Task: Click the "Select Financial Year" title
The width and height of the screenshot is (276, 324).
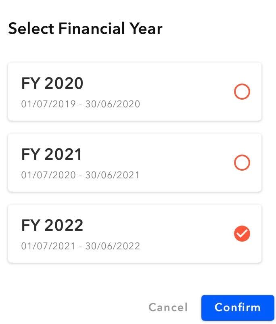Action: (85, 29)
